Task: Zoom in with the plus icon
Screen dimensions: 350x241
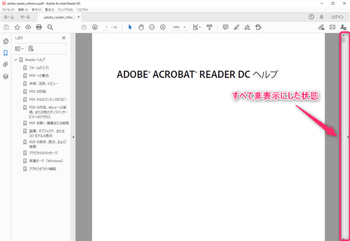Action: tap(163, 27)
